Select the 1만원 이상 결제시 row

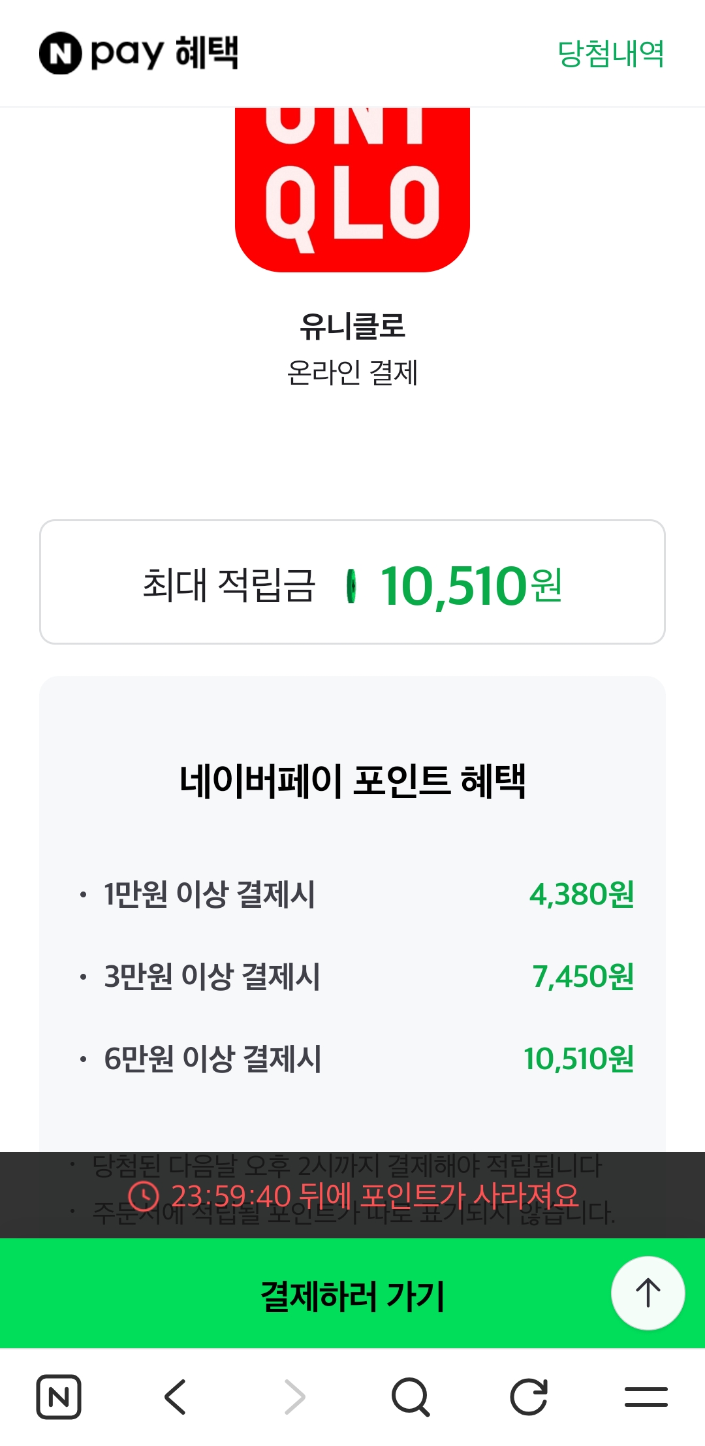(352, 894)
